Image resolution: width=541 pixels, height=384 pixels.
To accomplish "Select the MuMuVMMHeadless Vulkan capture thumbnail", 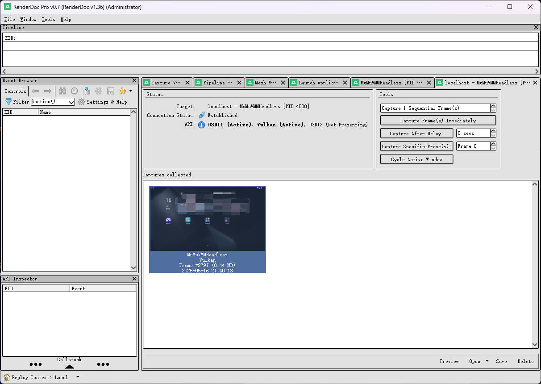I will tap(208, 230).
